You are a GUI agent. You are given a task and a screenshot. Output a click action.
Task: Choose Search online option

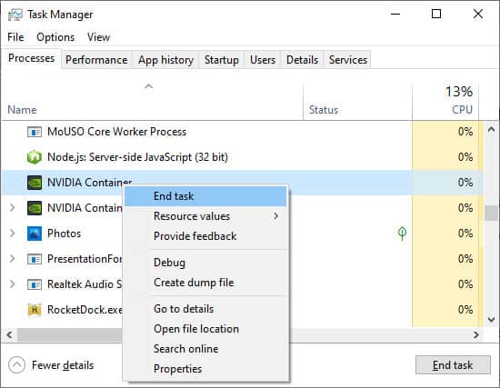pos(205,349)
